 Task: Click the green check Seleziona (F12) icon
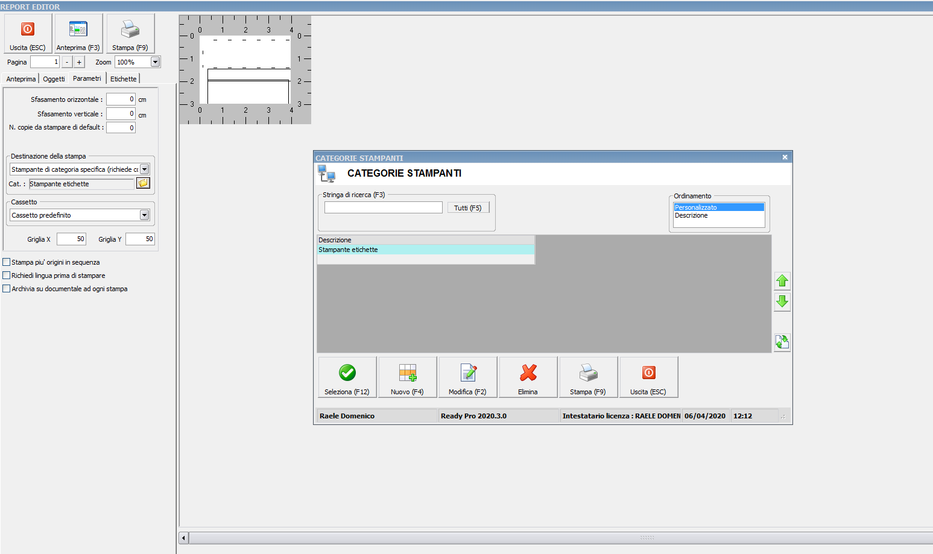(347, 373)
